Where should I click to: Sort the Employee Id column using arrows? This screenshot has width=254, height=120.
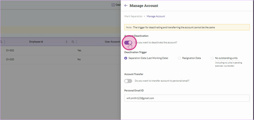pos(66,42)
